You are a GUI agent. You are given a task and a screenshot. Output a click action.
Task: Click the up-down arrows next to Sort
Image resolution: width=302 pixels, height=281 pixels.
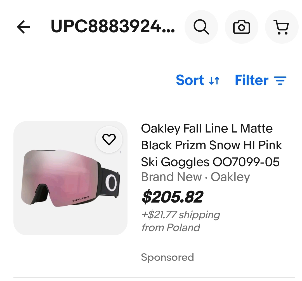pos(214,80)
